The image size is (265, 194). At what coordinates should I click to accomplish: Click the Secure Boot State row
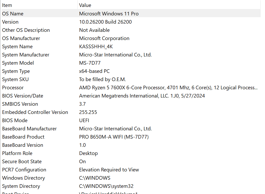[22, 161]
